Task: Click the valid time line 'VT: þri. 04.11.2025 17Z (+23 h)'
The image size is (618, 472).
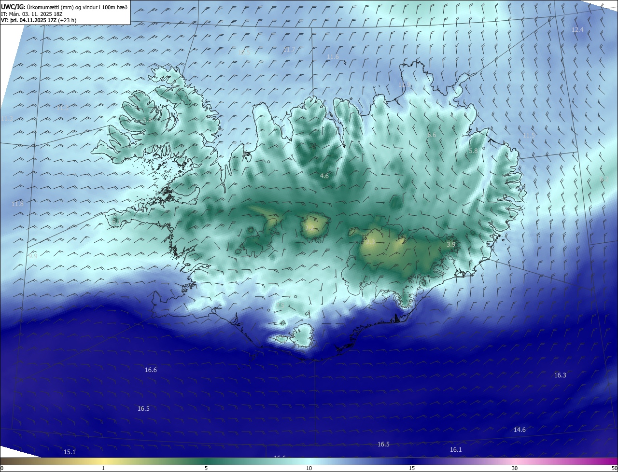Action: [39, 20]
